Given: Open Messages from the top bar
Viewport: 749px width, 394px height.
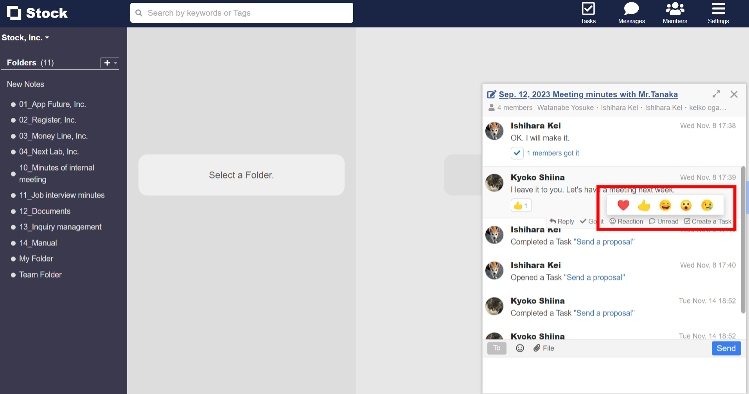Looking at the screenshot, I should click(631, 13).
